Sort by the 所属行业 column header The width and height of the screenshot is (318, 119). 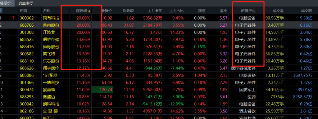pyautogui.click(x=248, y=11)
